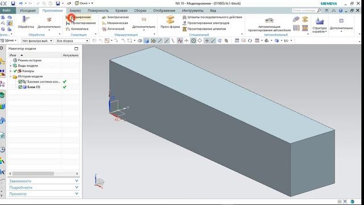364x205 pixels.
Task: Open the Файл tab
Action: (x=7, y=10)
